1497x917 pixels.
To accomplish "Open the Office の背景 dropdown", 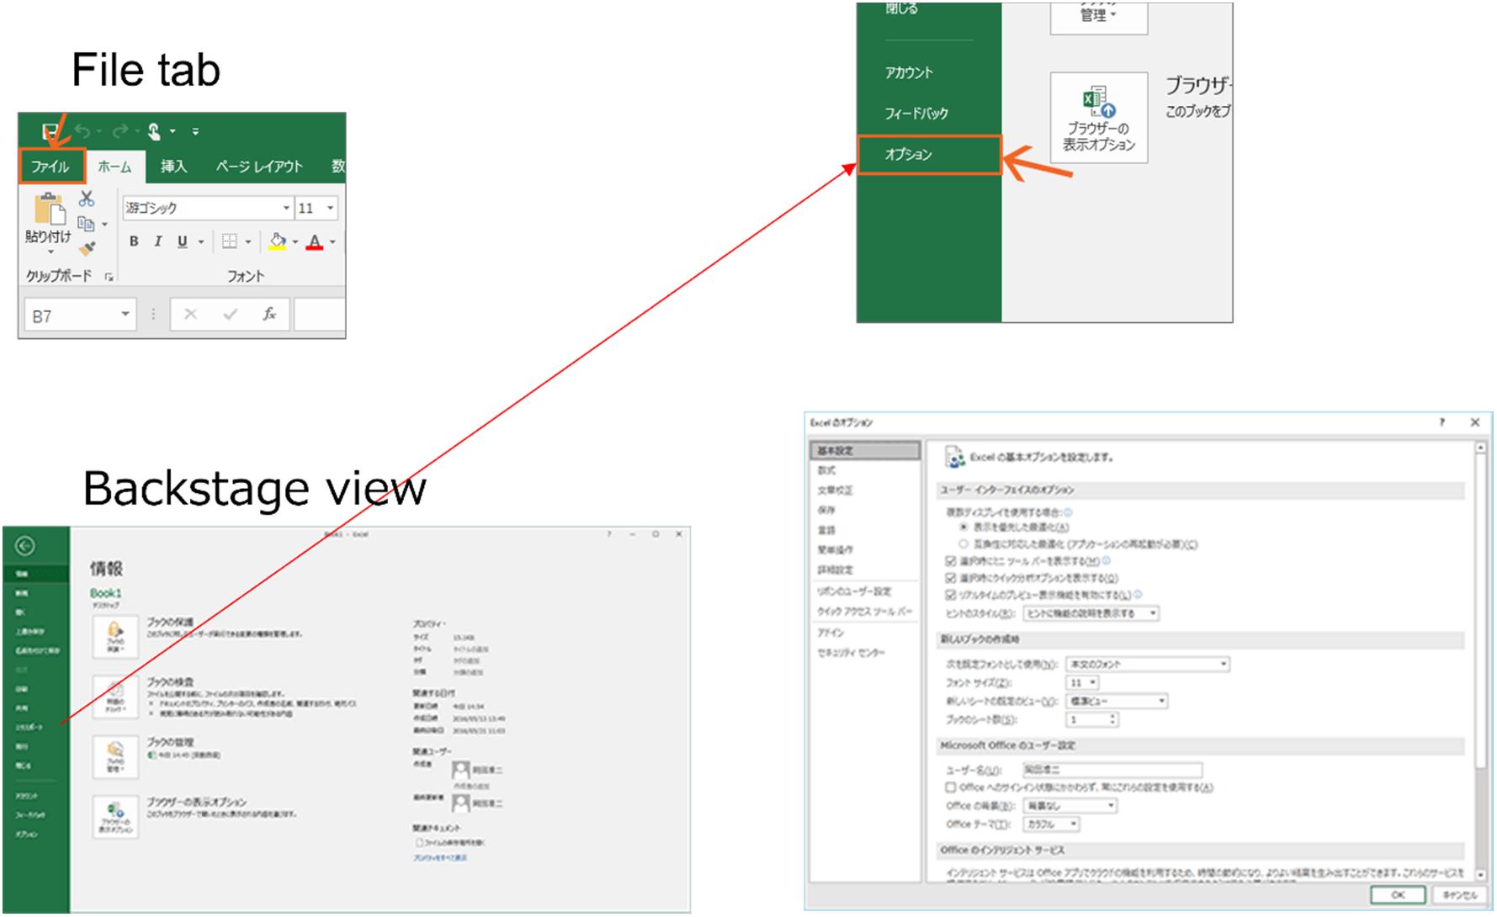I will 1070,805.
